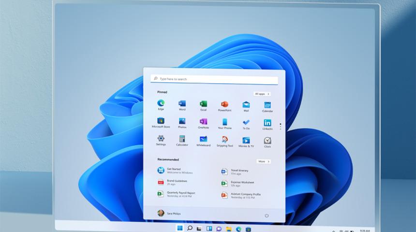The width and height of the screenshot is (416, 232).
Task: Open Task View on the taskbar
Action: [x=199, y=228]
